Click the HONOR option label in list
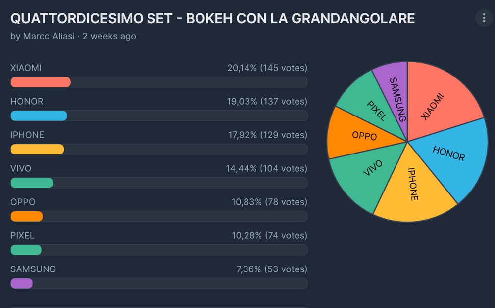The height and width of the screenshot is (308, 495). pyautogui.click(x=27, y=101)
